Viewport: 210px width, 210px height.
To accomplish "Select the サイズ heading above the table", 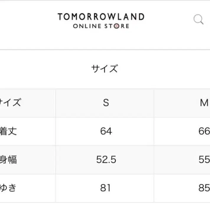I will [105, 69].
